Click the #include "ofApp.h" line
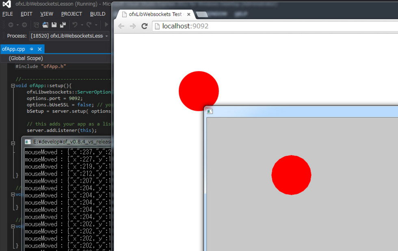The image size is (398, 251). pos(41,66)
